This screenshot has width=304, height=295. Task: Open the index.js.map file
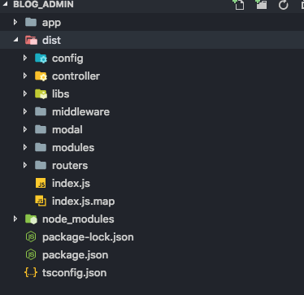click(83, 201)
